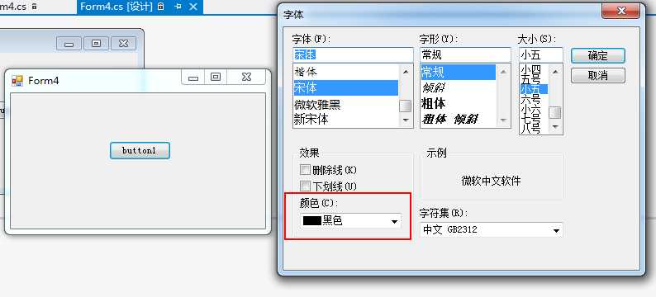656x297 pixels.
Task: Maximize the background form behind Form4
Action: (96, 44)
